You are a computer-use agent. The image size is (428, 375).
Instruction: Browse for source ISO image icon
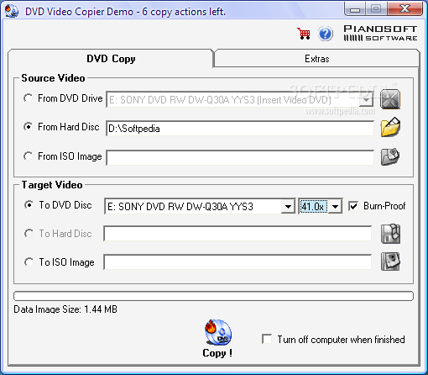[x=390, y=156]
